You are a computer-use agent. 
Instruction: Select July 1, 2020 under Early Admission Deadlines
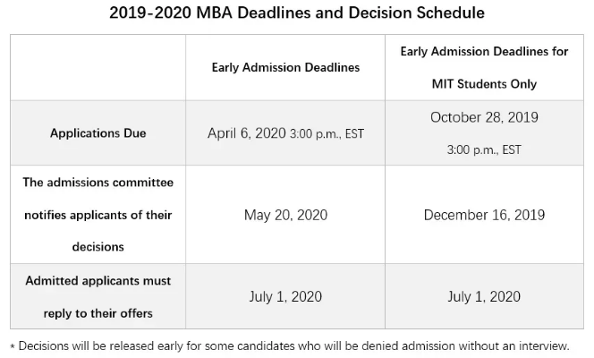point(285,296)
